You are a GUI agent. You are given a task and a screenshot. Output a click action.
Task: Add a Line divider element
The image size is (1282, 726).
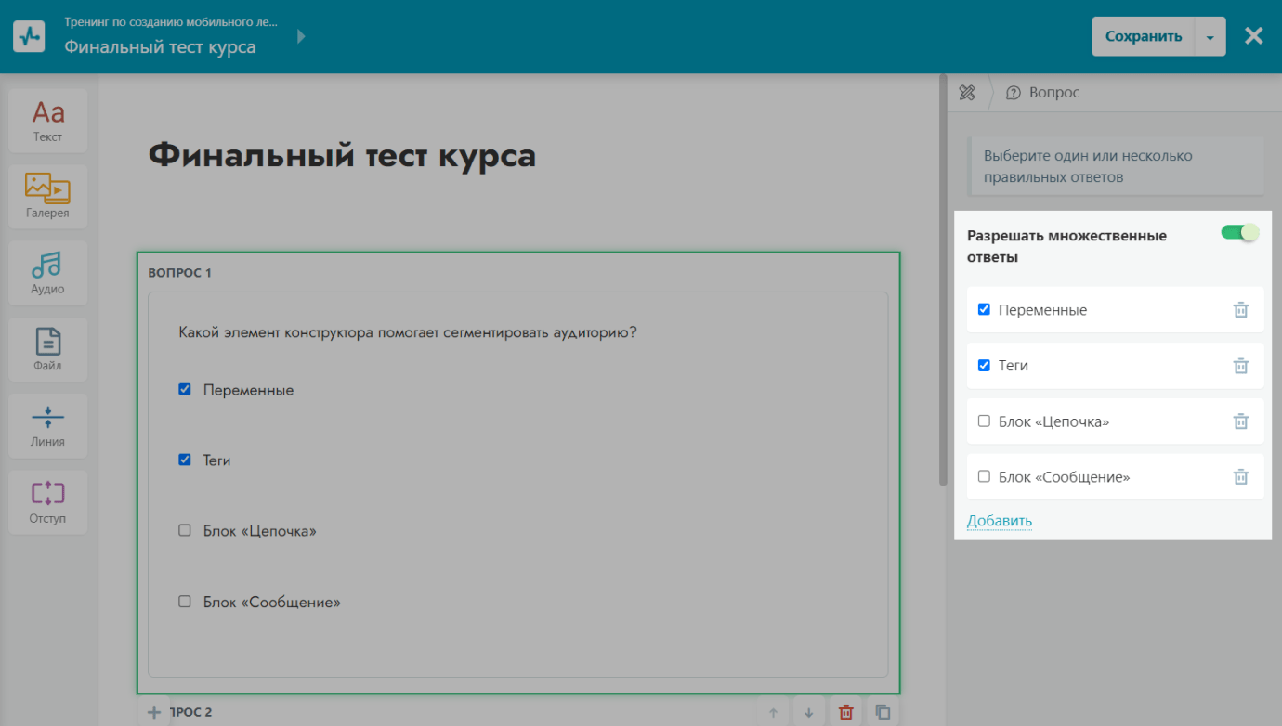pos(47,425)
